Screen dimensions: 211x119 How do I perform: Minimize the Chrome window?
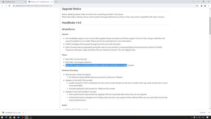(x=198, y=2)
